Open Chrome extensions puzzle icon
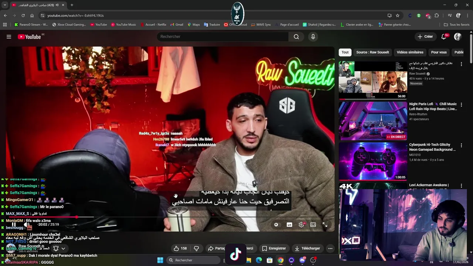 (x=437, y=16)
